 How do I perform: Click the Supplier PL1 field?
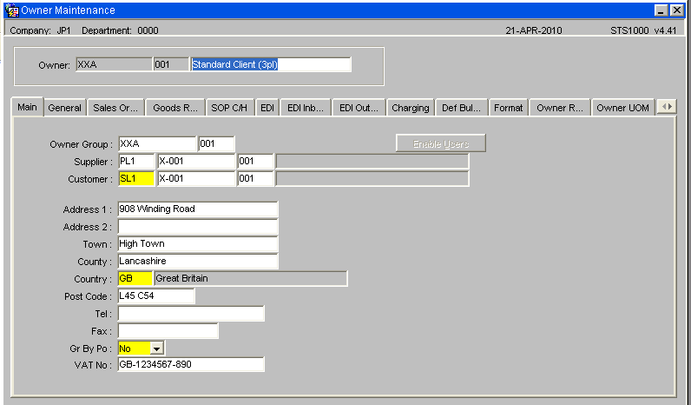[x=136, y=161]
